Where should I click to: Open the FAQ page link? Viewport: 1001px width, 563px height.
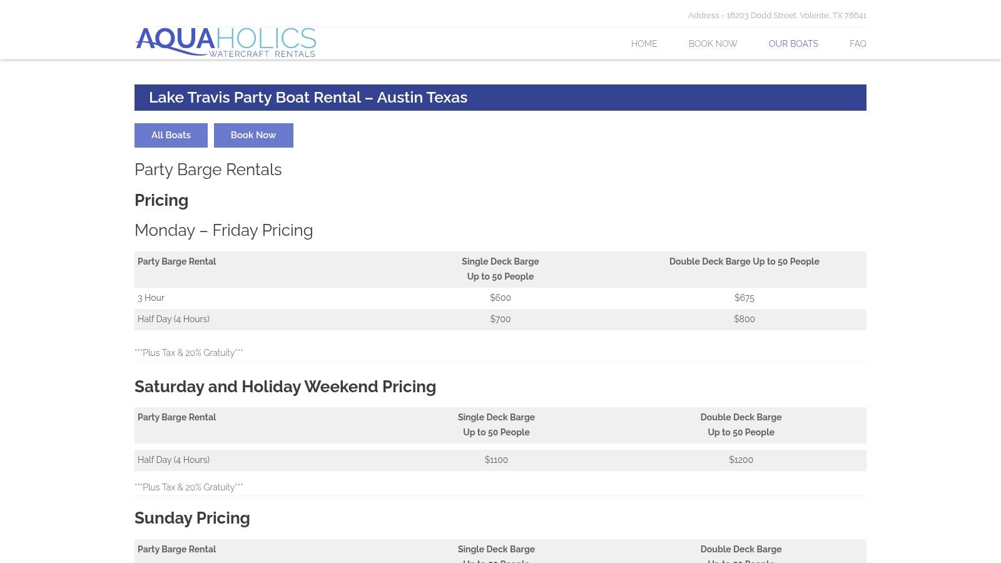pyautogui.click(x=858, y=44)
